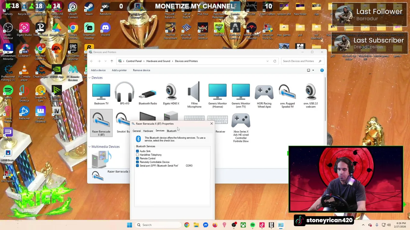This screenshot has width=410, height=230.
Task: Select the Multimedia Devices media server thumbnail
Action: [101, 159]
